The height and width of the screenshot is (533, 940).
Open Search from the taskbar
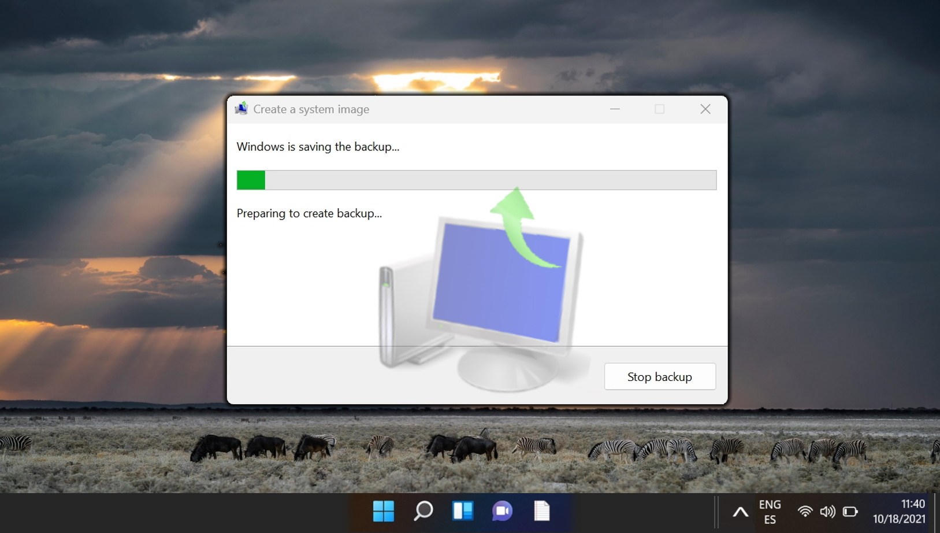pos(423,512)
